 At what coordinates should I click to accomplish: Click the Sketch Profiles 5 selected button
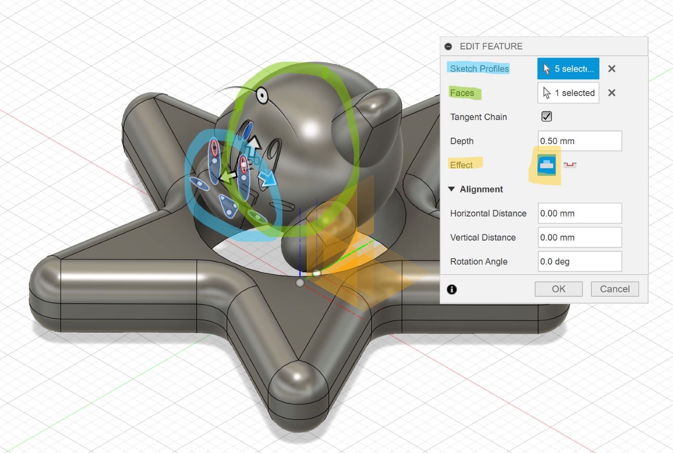pos(568,68)
